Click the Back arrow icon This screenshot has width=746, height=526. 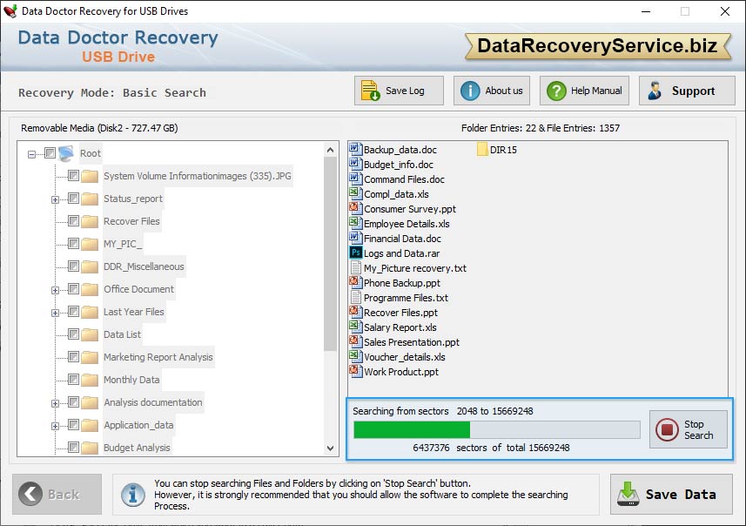30,494
